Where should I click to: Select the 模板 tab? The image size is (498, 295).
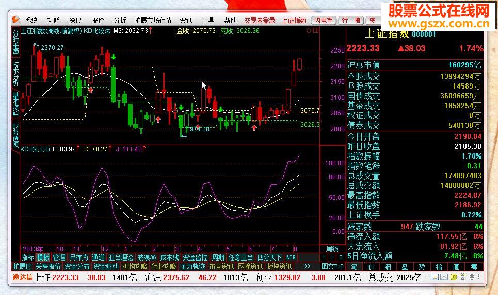[43, 257]
